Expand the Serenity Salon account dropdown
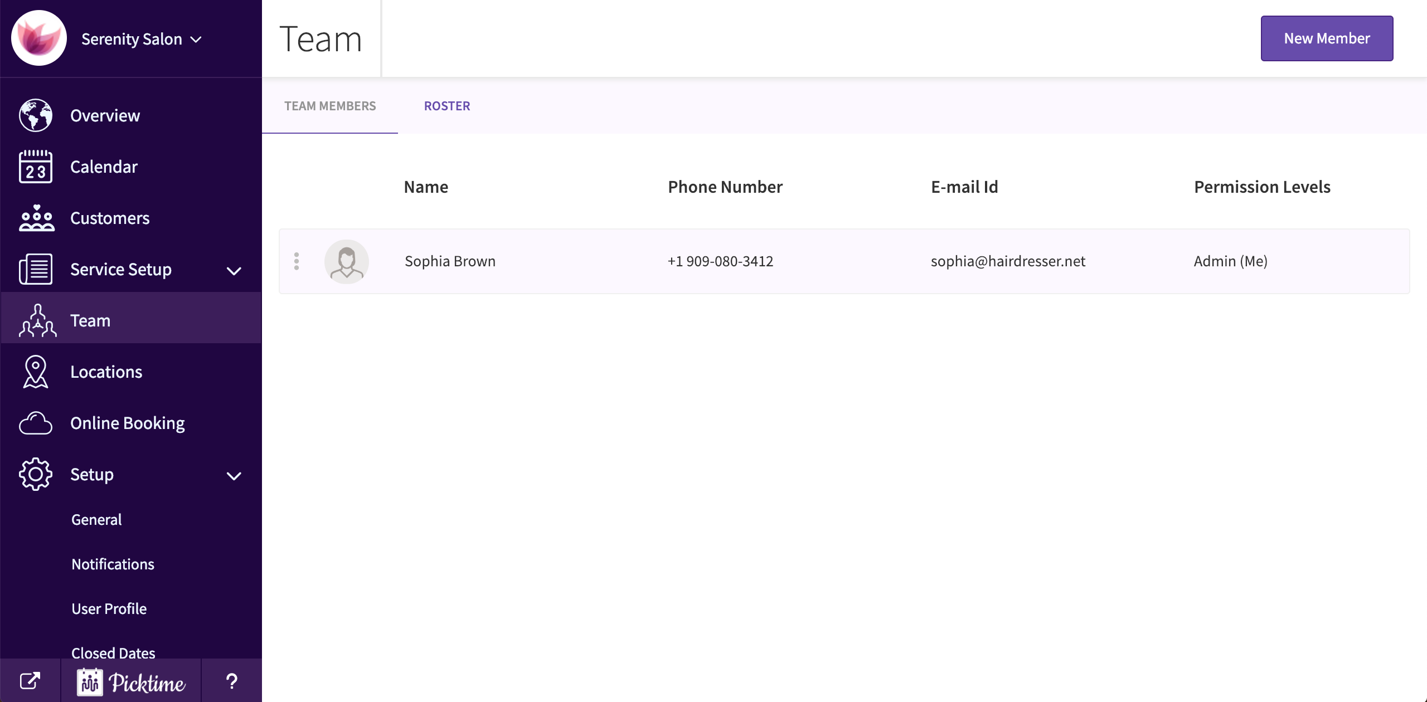 [x=196, y=40]
